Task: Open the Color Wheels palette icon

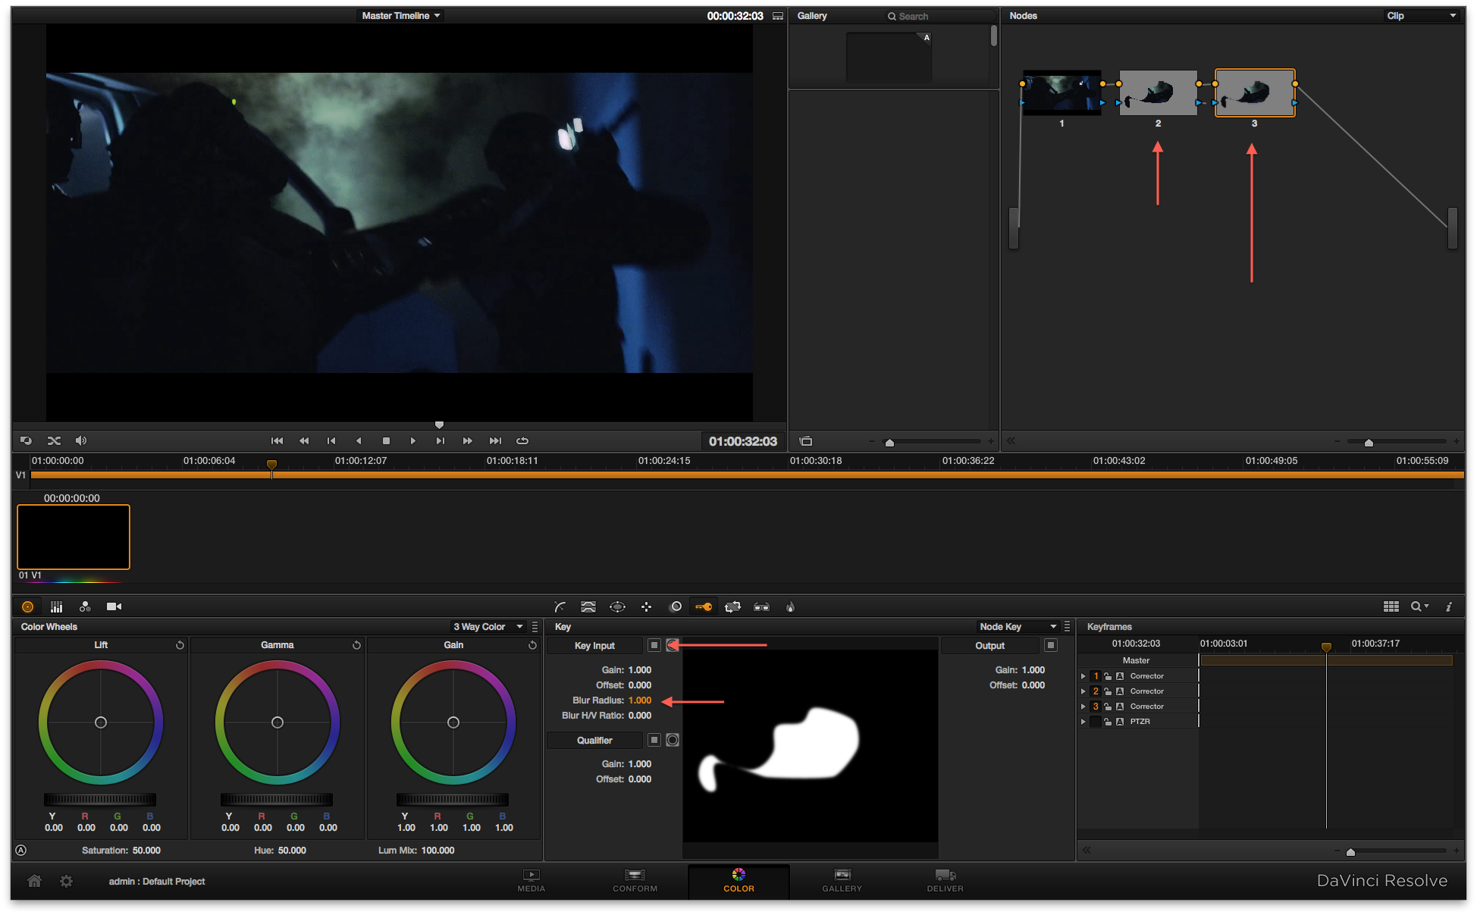Action: (x=28, y=606)
